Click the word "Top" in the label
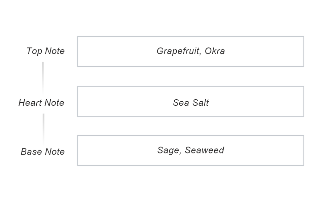 click(x=34, y=51)
